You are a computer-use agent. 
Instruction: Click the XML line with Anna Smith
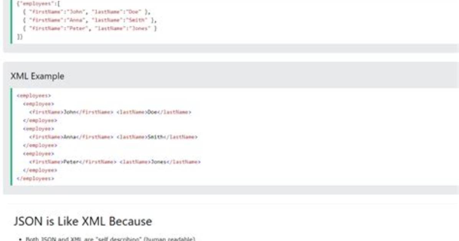[113, 137]
